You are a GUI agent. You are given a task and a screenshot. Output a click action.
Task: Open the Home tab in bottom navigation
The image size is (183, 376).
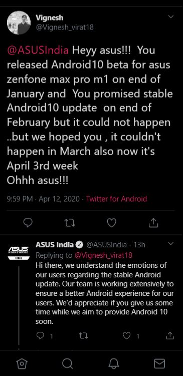coord(22,364)
